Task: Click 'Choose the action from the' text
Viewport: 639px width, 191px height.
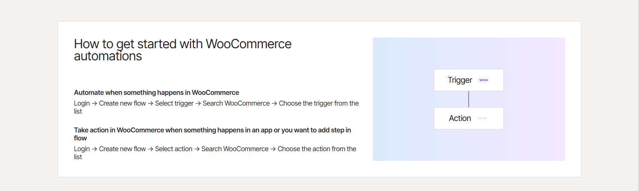Action: pos(317,149)
